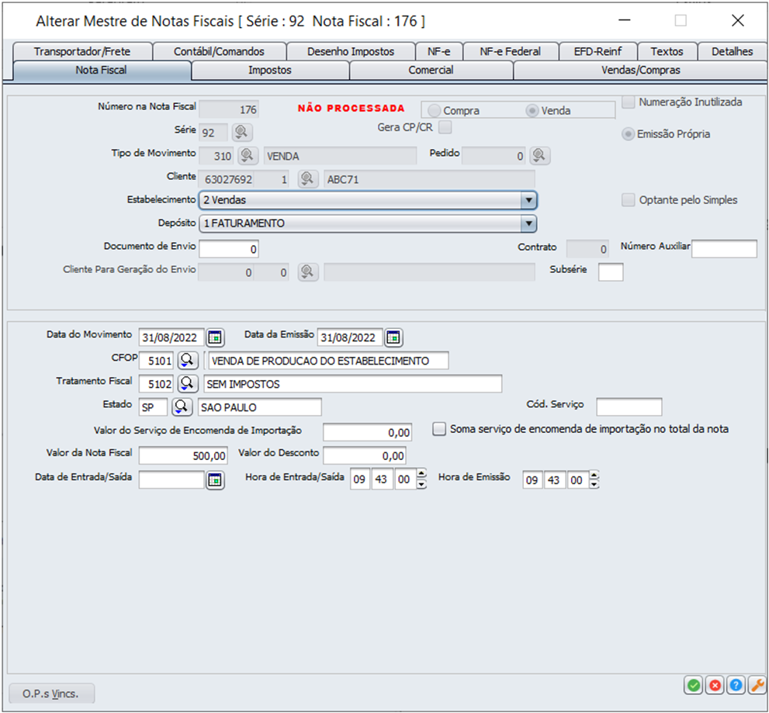Click the Valor da Nota Fiscal field
This screenshot has height=713, width=769.
(x=183, y=455)
